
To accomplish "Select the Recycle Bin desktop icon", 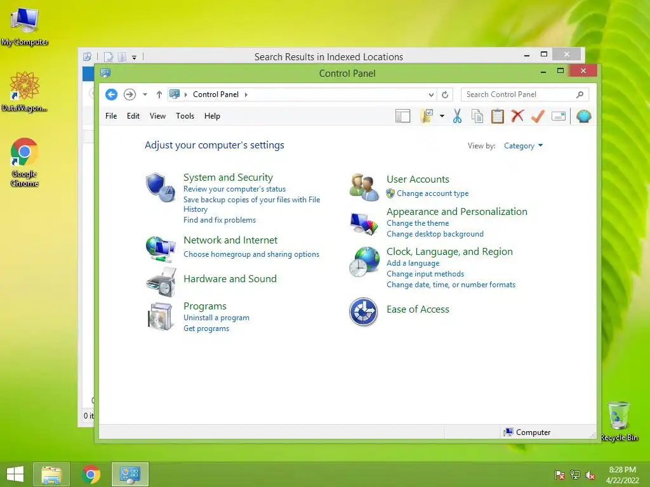I will coord(619,421).
